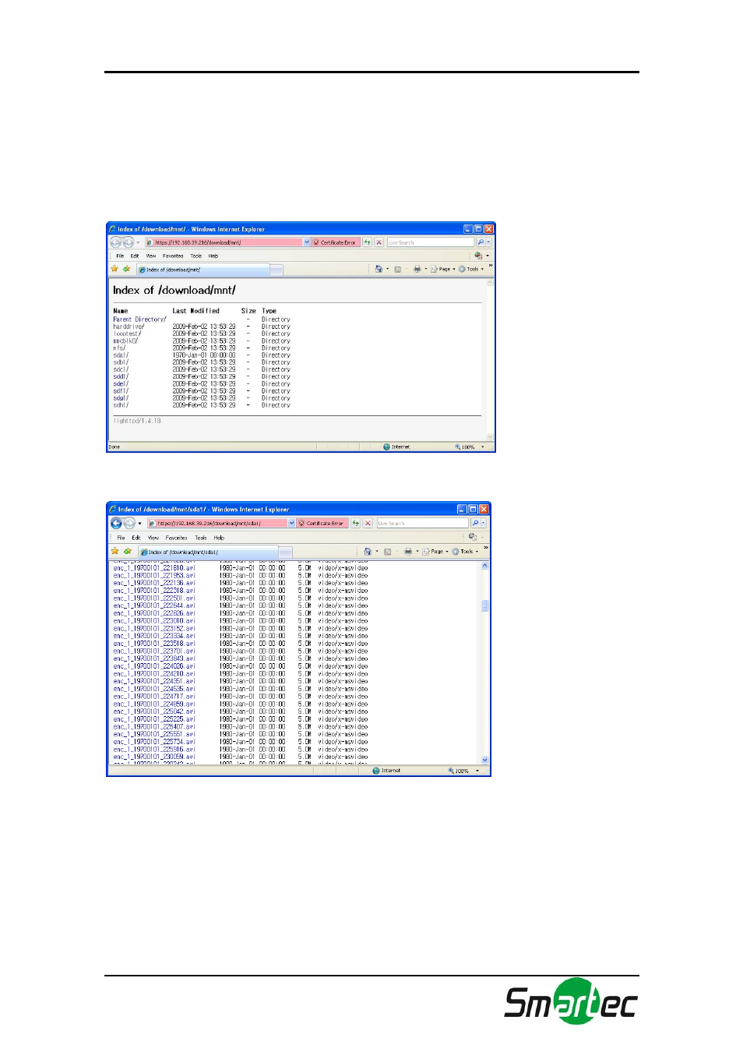Open Help menu in /download/mnt/ window

click(213, 256)
